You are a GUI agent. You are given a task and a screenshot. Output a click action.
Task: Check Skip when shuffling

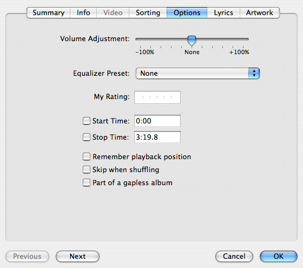[x=87, y=169]
